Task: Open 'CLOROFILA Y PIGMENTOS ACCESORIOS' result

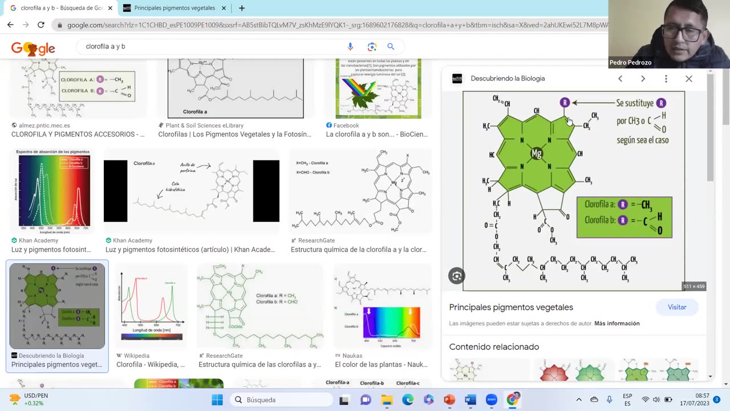Action: tap(78, 135)
